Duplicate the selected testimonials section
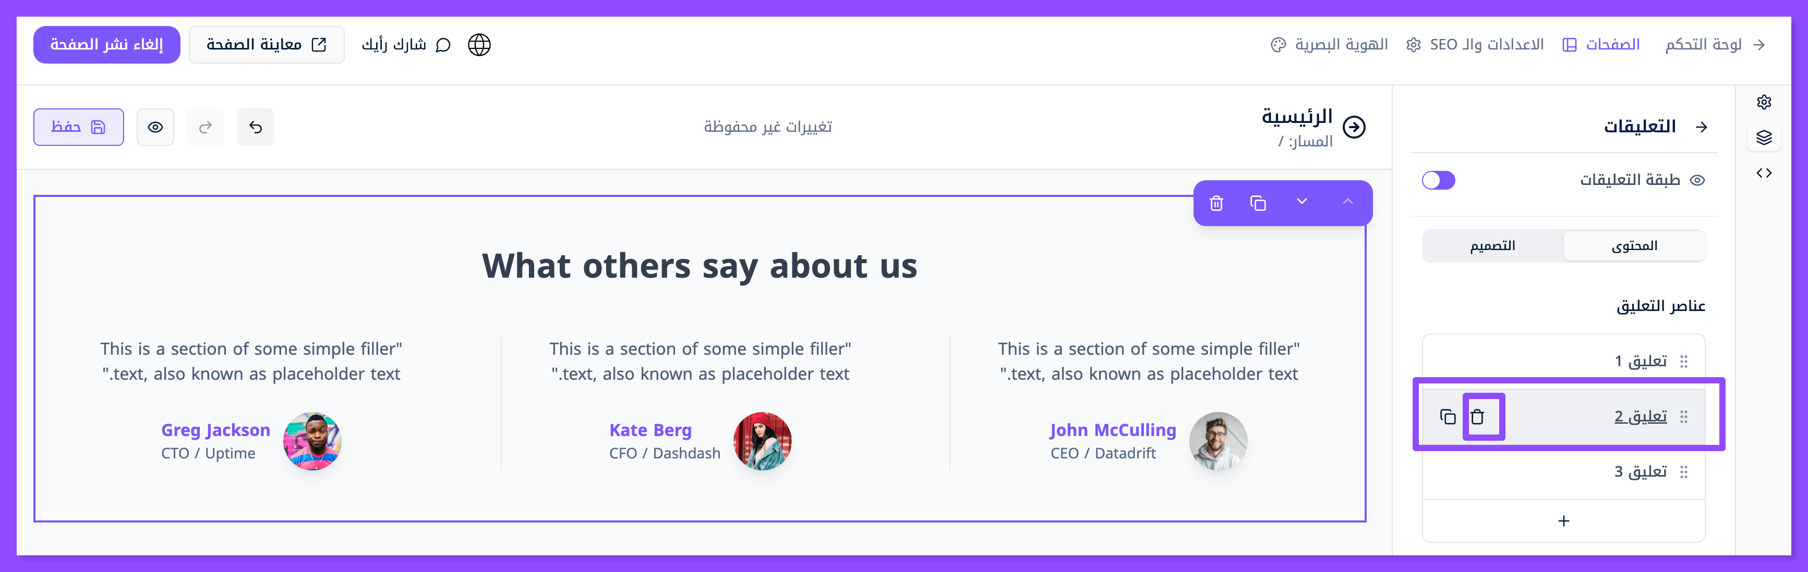The image size is (1808, 572). (1258, 203)
